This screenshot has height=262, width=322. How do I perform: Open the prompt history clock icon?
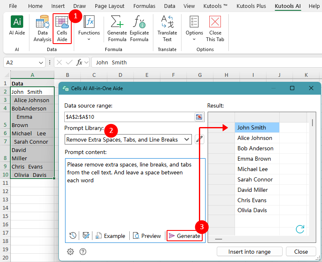click(x=73, y=236)
